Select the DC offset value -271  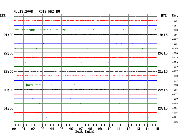pyautogui.click(x=175, y=21)
